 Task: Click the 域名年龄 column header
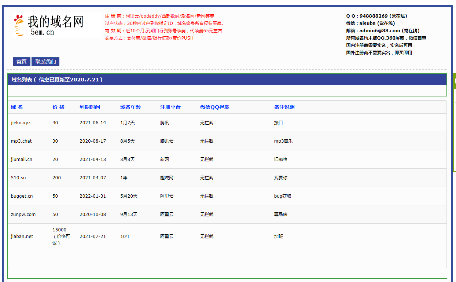130,107
